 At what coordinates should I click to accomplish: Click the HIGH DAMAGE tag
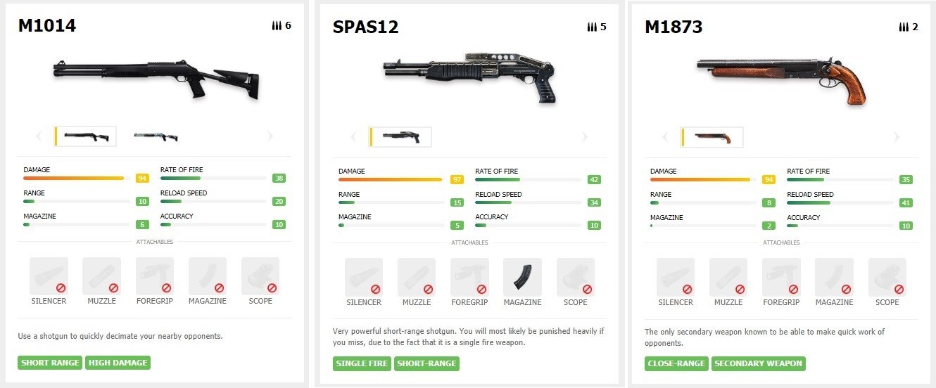pyautogui.click(x=118, y=363)
